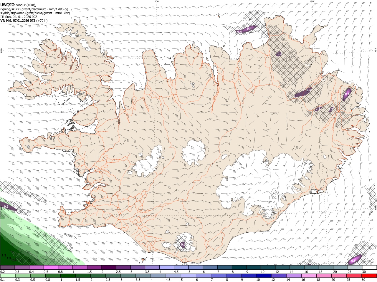Screen dimensions: 377x282
Task: Select the darkest green bottom-row swatch starting at 1
Action: tap(68, 276)
